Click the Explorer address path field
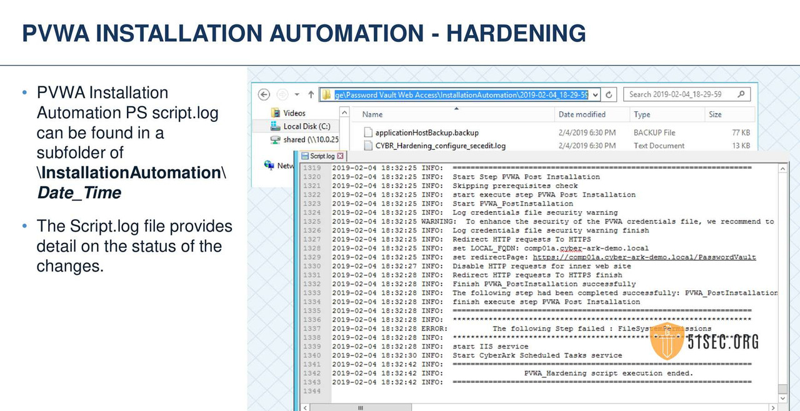Image resolution: width=800 pixels, height=411 pixels. tap(460, 94)
